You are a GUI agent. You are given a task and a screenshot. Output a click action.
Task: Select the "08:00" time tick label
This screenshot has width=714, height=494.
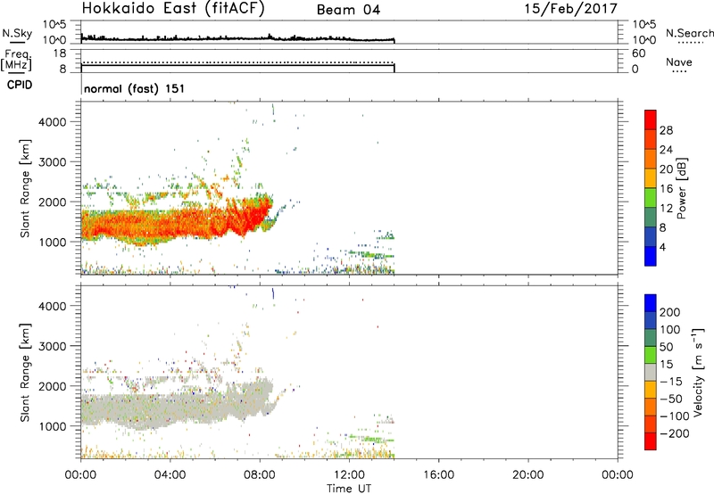(x=260, y=475)
